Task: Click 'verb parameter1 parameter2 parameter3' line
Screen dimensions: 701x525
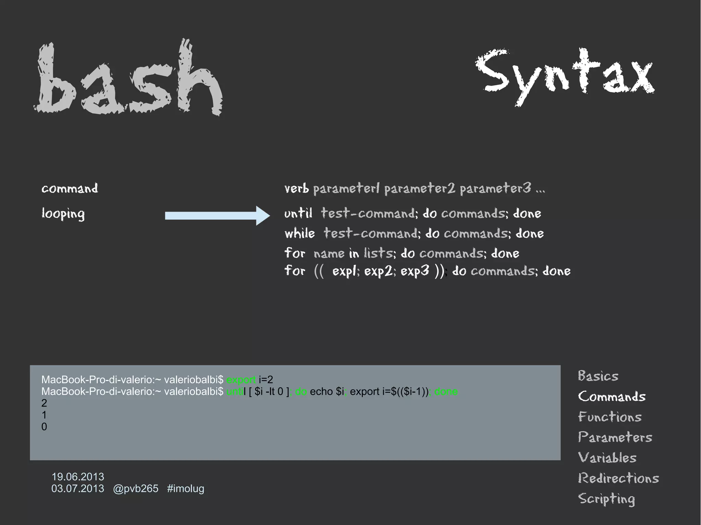Action: coord(415,188)
